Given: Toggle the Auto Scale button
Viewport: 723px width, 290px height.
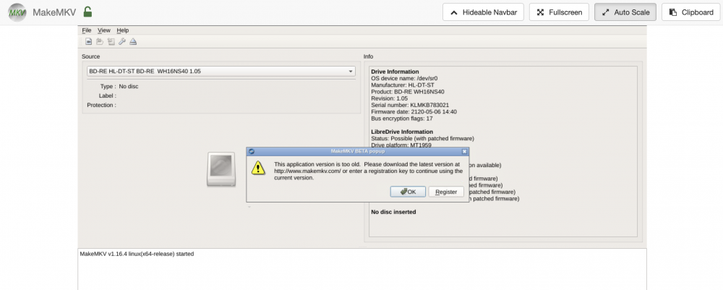Looking at the screenshot, I should pyautogui.click(x=625, y=12).
